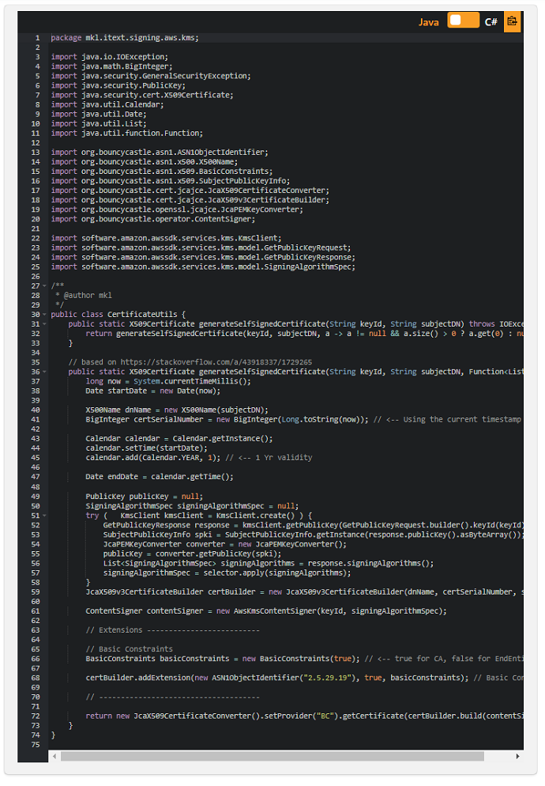The image size is (545, 786).
Task: Click 'SigningAlgorithmSpec signingAlgorithmSpec = null;' line
Action: (192, 506)
